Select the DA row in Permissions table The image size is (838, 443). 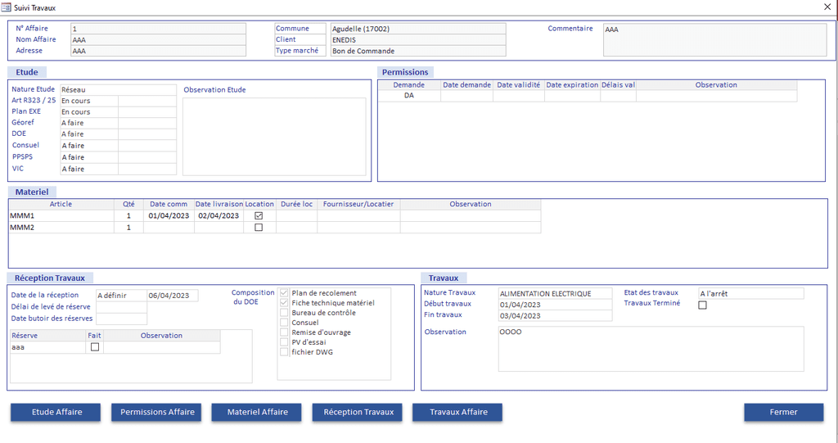(x=409, y=96)
